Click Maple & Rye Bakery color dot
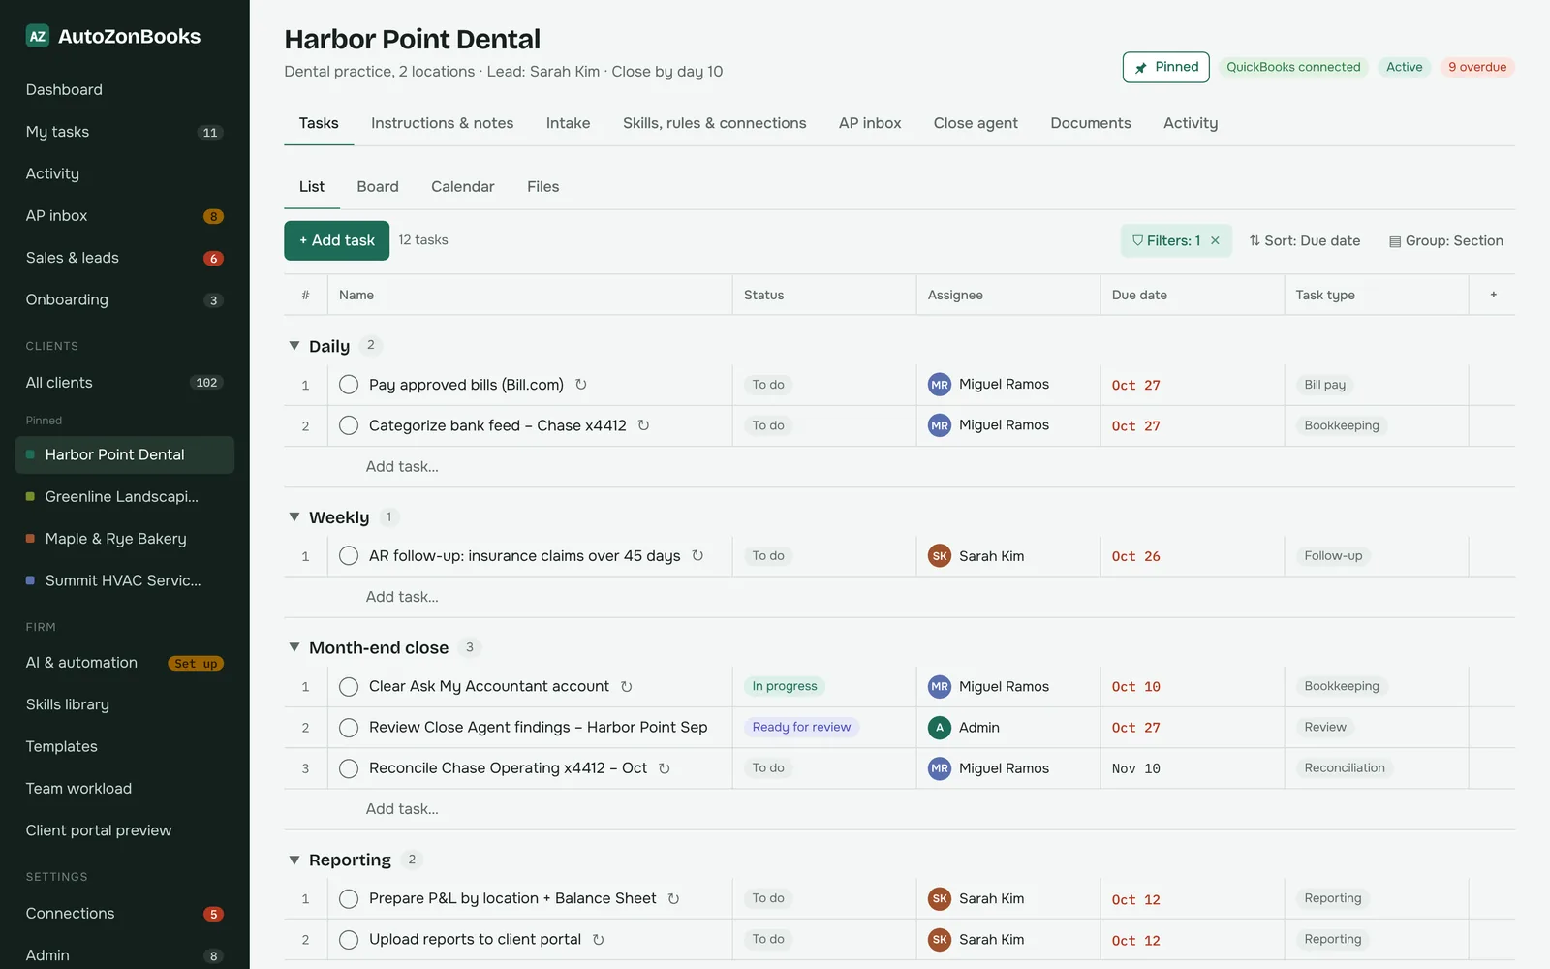This screenshot has width=1550, height=969. click(31, 539)
